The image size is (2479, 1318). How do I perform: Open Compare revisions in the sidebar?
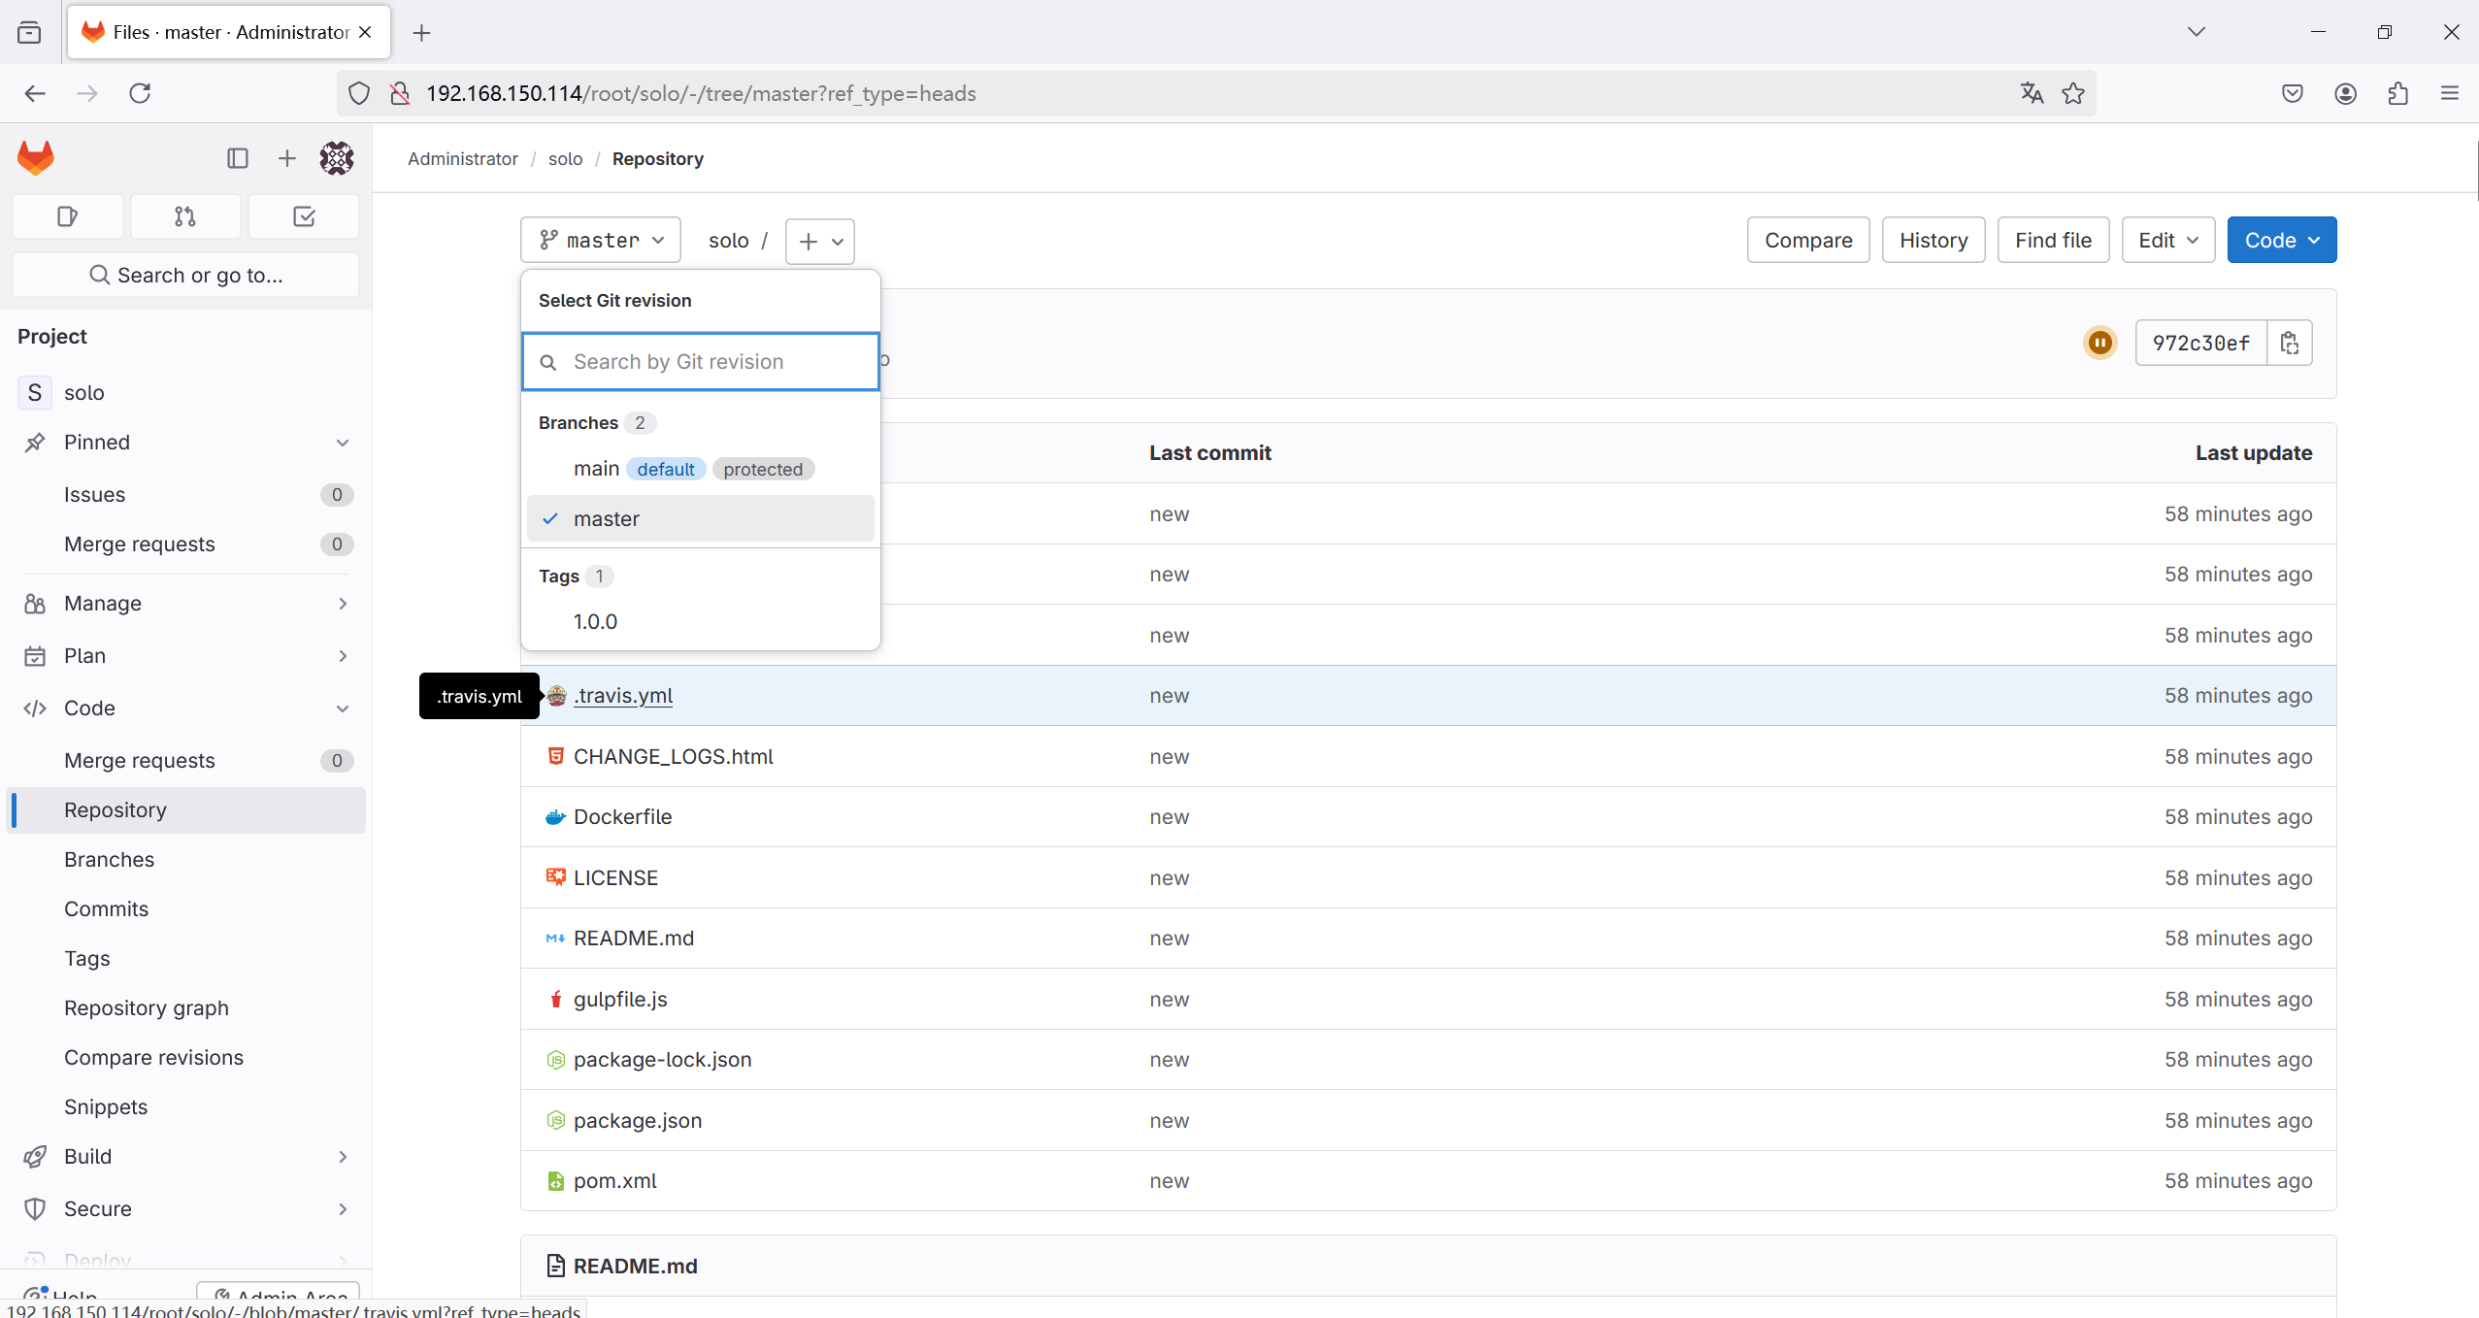[x=186, y=1058]
